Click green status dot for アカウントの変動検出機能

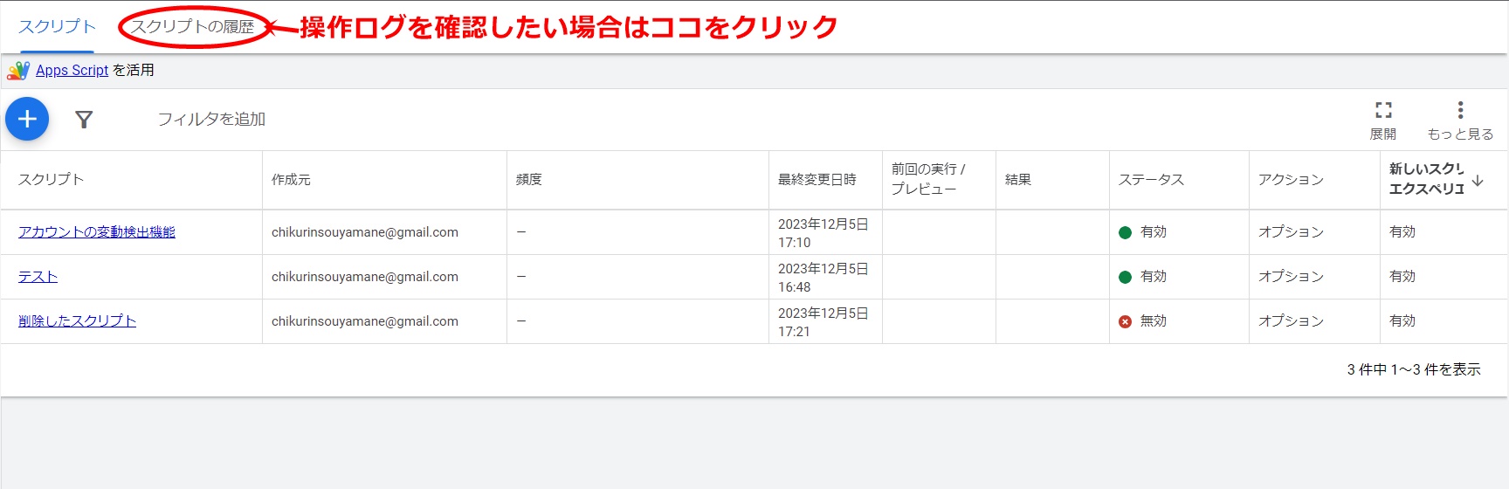(x=1125, y=232)
